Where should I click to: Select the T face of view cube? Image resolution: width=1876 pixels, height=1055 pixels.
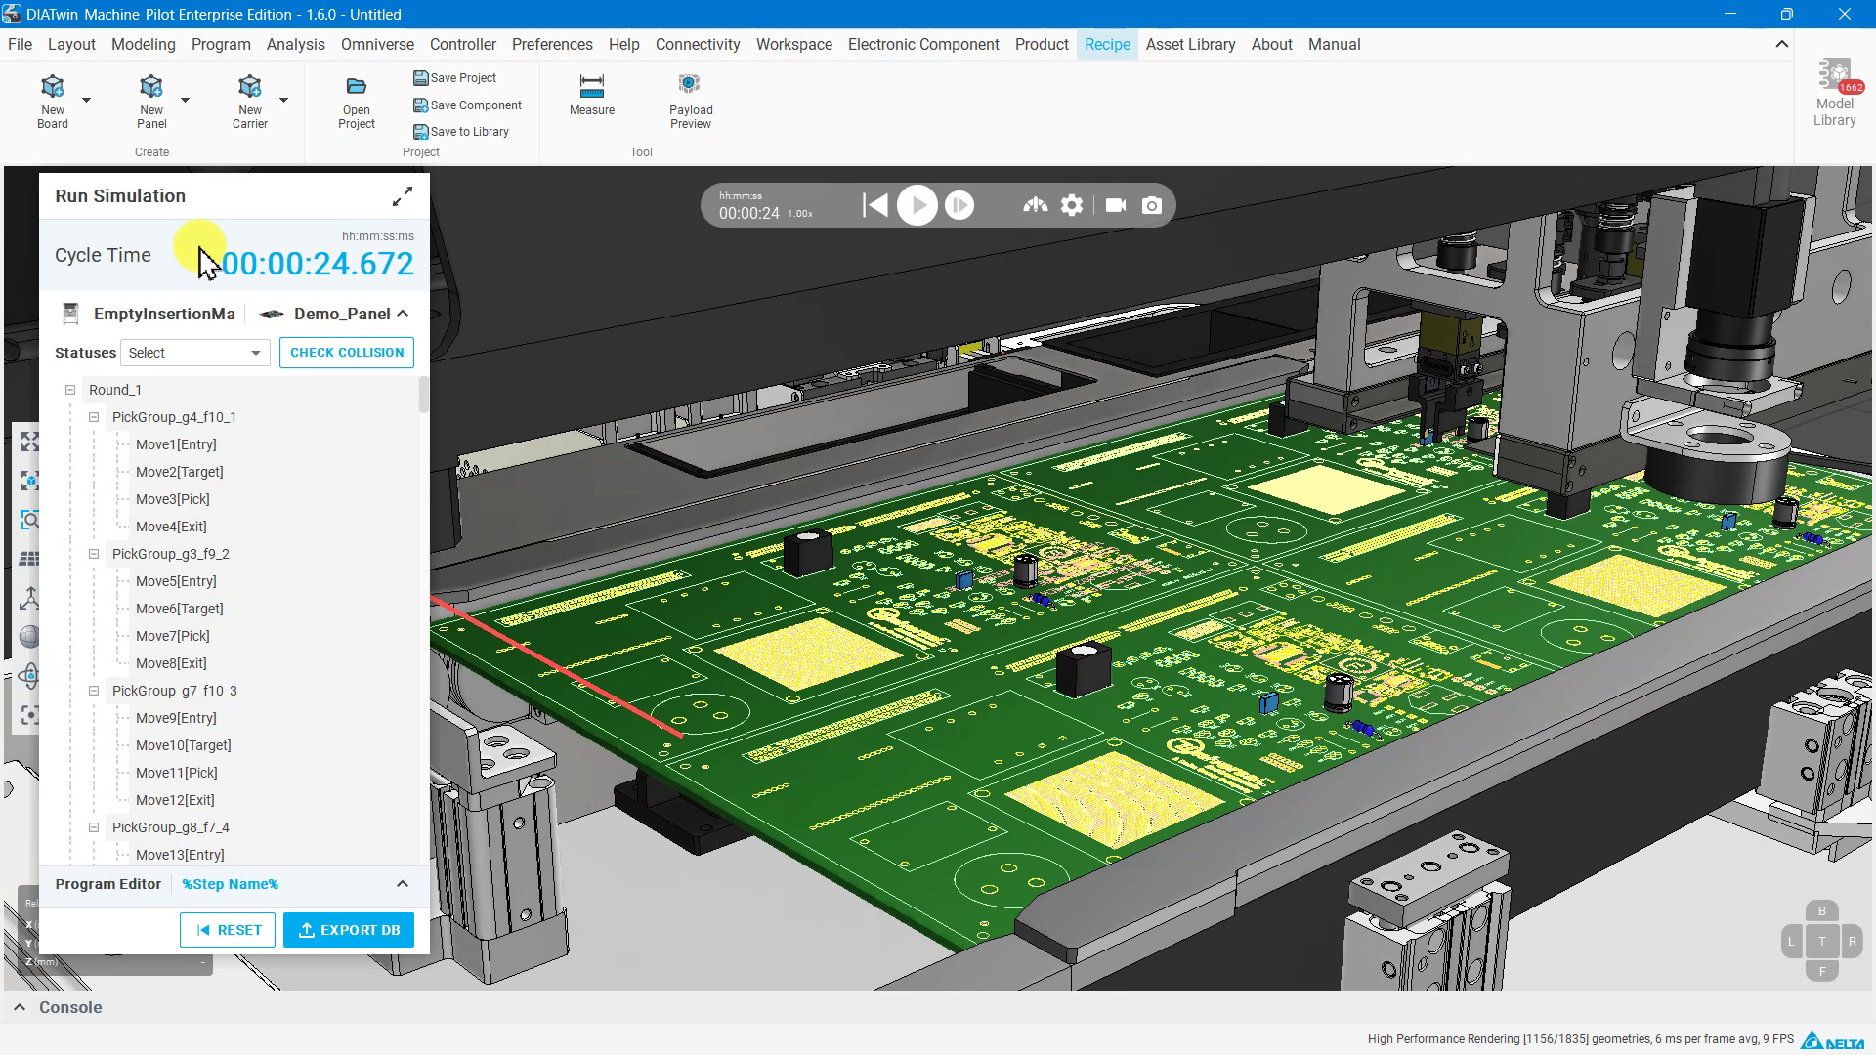tap(1821, 942)
